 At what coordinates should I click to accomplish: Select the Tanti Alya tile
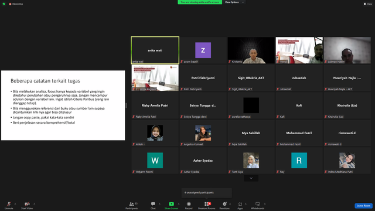click(x=251, y=160)
